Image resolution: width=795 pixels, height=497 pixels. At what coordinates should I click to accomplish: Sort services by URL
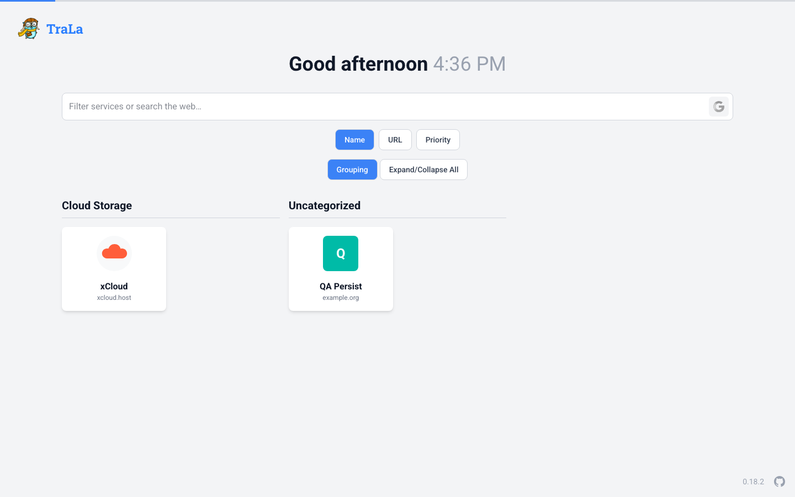395,140
